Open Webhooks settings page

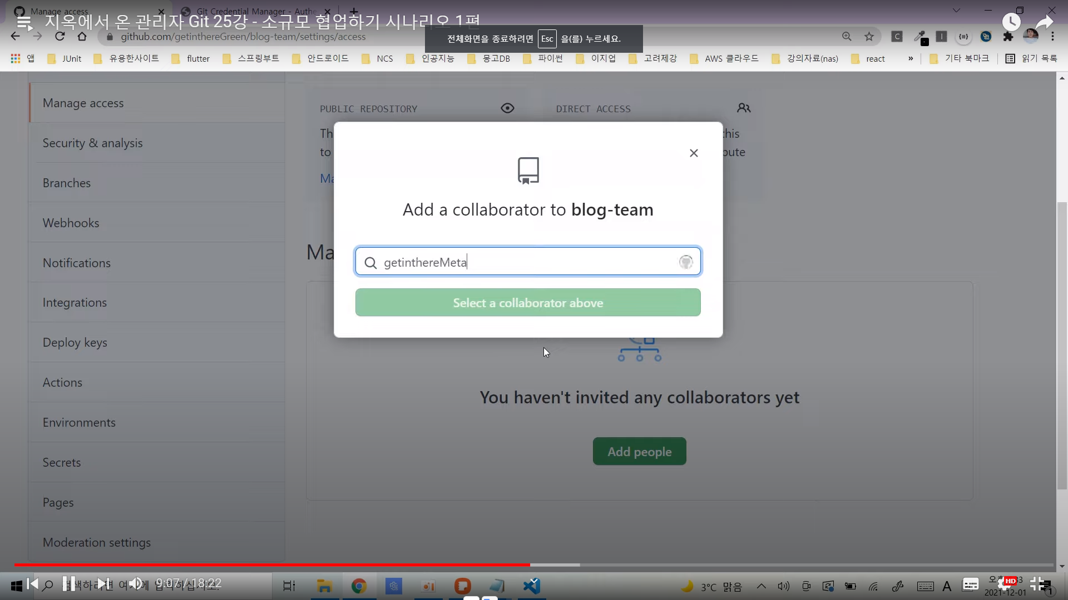point(157,223)
